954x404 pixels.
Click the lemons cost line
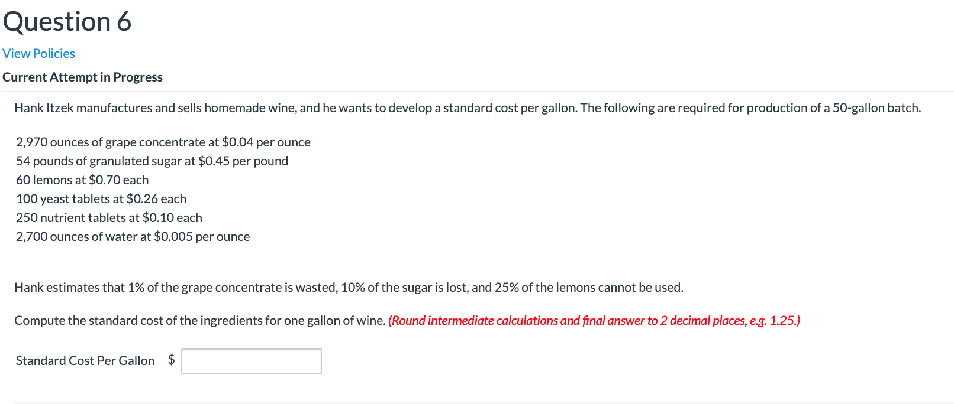coord(82,180)
